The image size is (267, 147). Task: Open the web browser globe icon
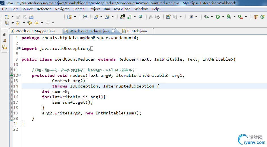coord(141,17)
